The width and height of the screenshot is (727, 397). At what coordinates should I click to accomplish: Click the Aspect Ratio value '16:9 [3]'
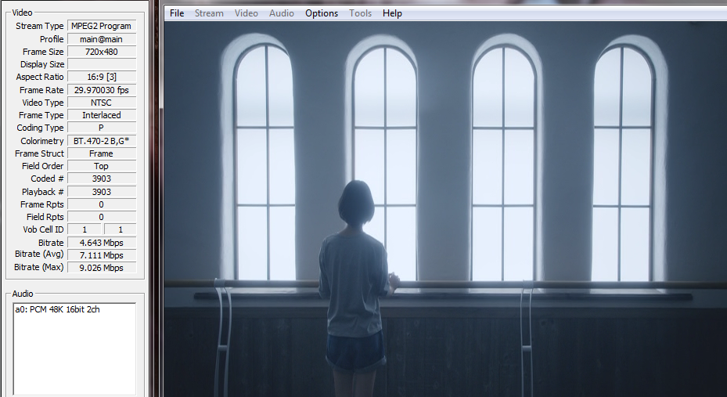pos(102,77)
